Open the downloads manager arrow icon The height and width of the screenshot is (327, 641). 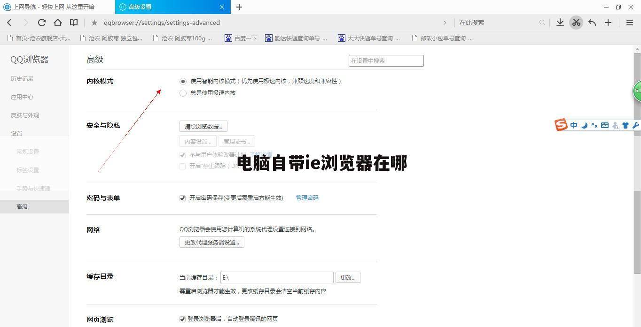[x=560, y=23]
